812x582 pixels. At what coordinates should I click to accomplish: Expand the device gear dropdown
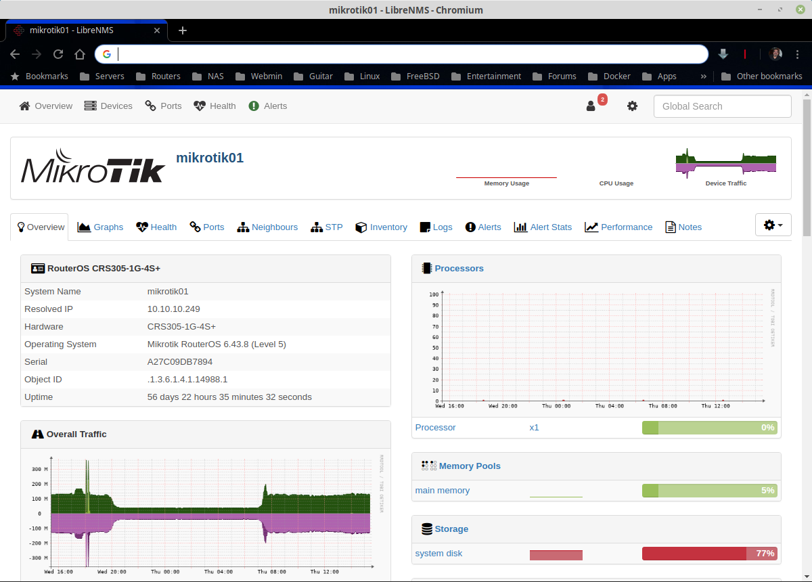[773, 225]
